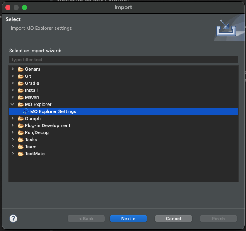This screenshot has height=231, width=246.
Task: Expand the Git category
Action: coord(12,76)
